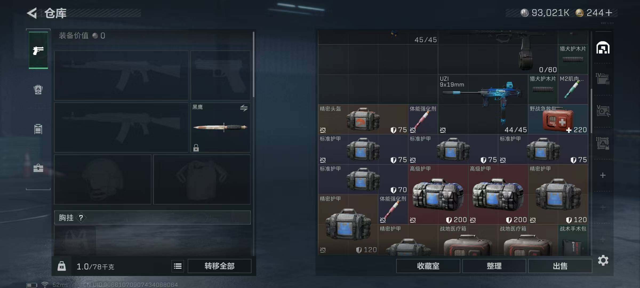Click the 出售 sell button
The height and width of the screenshot is (288, 640).
[560, 266]
